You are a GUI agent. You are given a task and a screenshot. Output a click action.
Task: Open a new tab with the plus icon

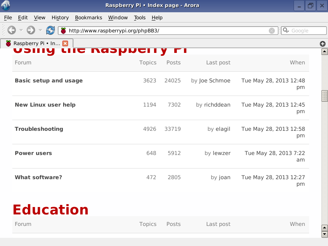[322, 43]
